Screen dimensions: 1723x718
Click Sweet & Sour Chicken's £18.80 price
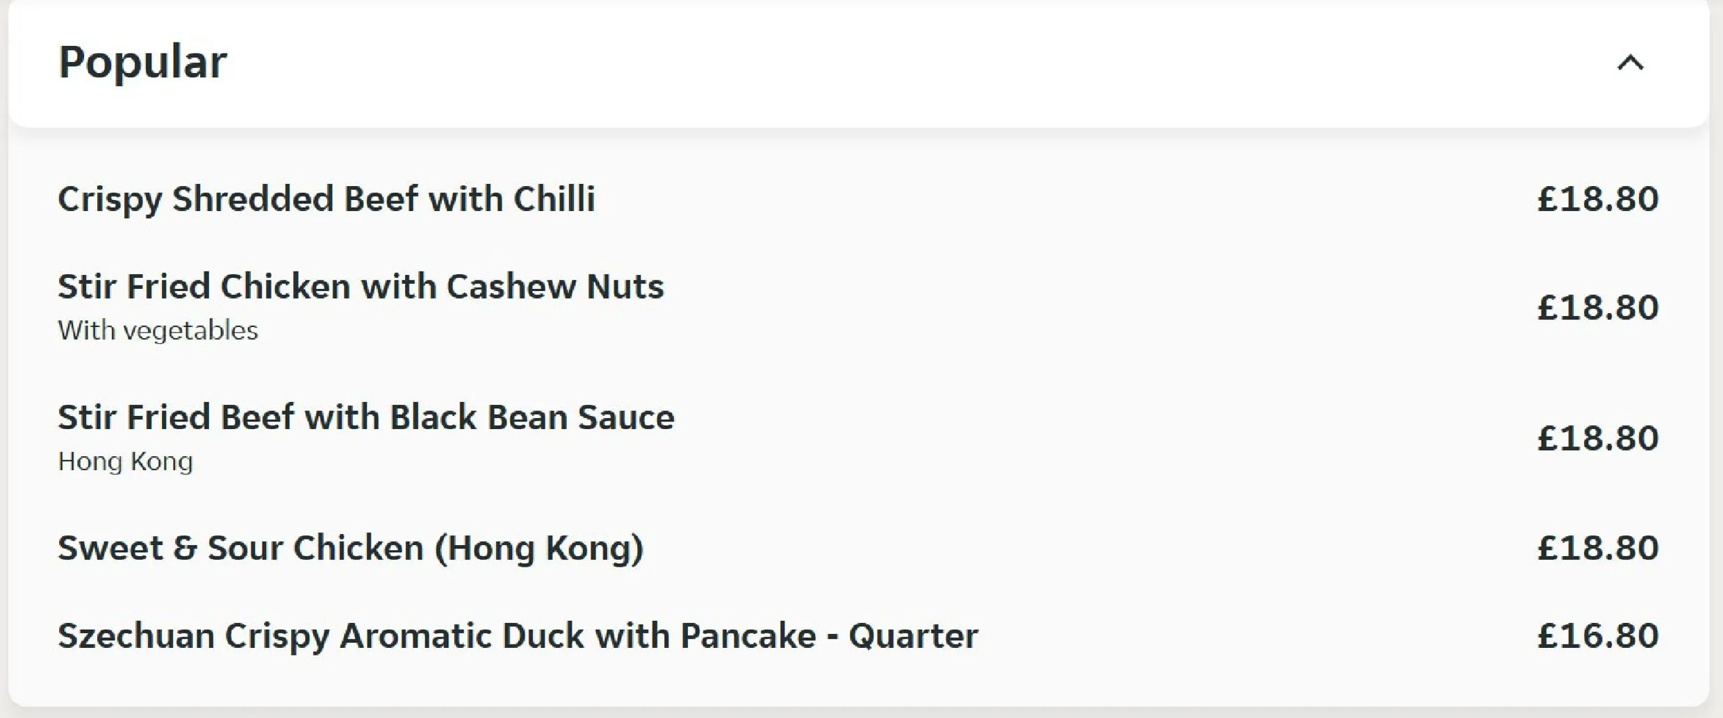tap(1598, 548)
